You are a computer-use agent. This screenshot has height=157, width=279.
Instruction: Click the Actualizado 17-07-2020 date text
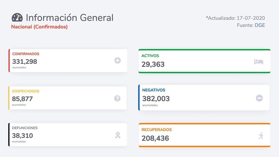235,18
